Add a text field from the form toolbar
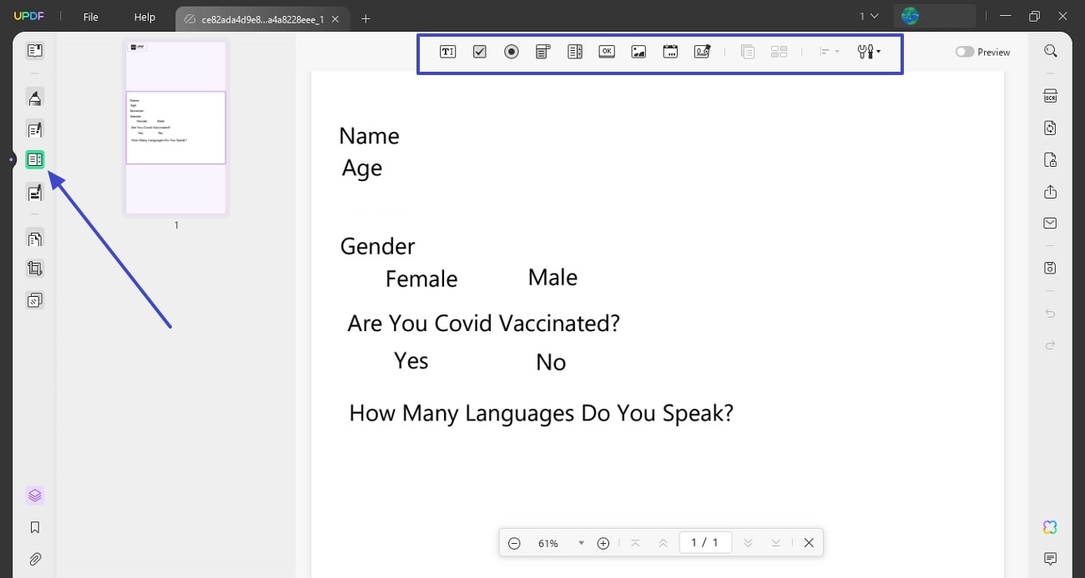 (448, 51)
